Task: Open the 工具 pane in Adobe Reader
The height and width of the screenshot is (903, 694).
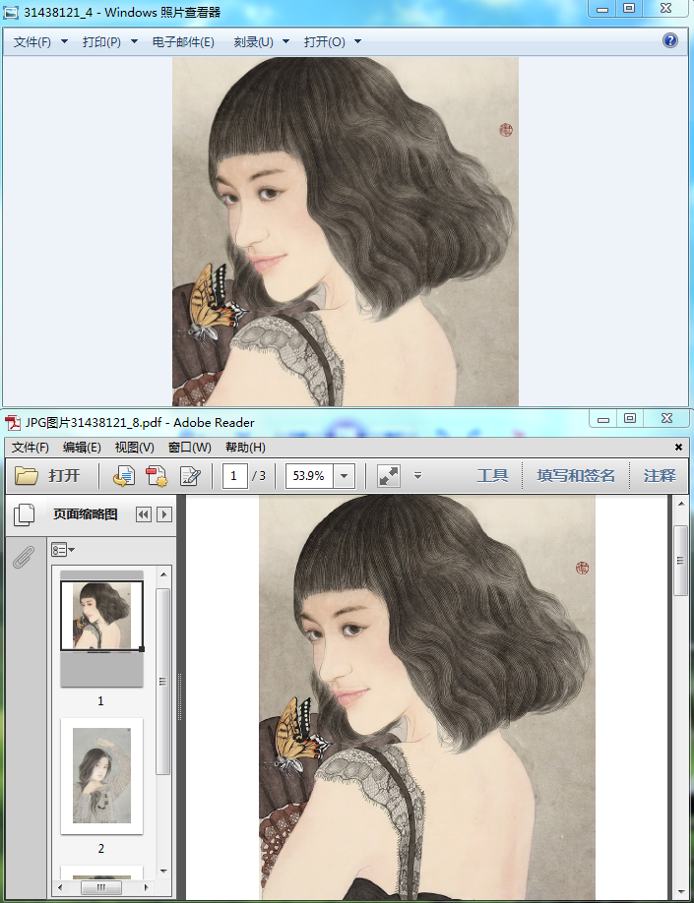Action: (492, 476)
